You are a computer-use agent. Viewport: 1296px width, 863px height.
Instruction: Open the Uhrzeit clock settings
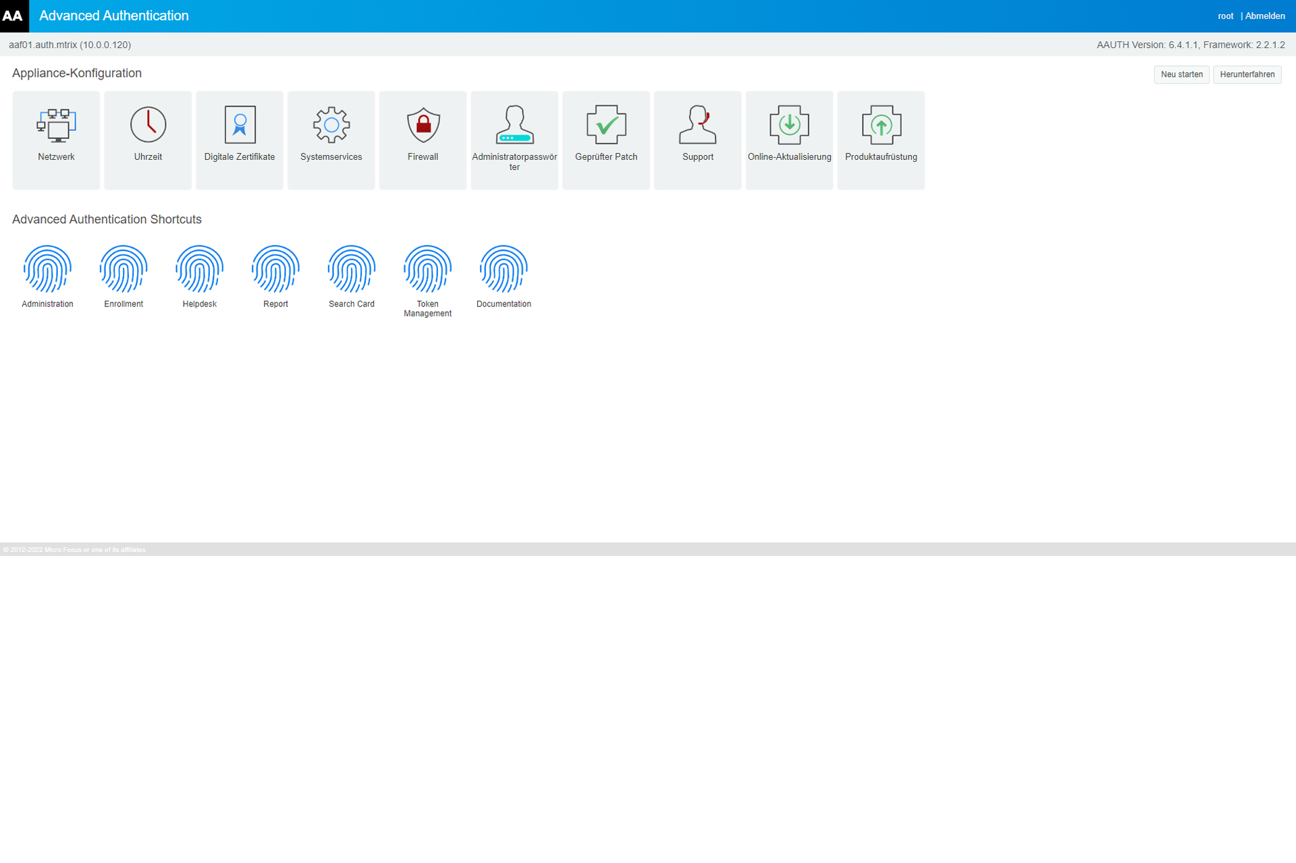point(148,140)
